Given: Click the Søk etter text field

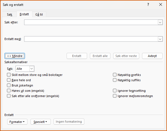Looking at the screenshot, I should [x=91, y=22].
